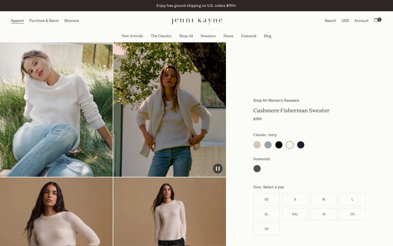Viewport: 393px width, 246px height.
Task: Select the black color swatch
Action: point(279,145)
